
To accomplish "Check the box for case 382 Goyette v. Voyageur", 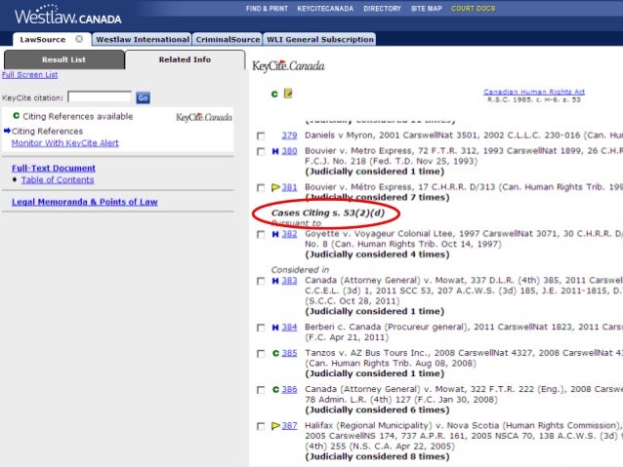I will coord(261,235).
